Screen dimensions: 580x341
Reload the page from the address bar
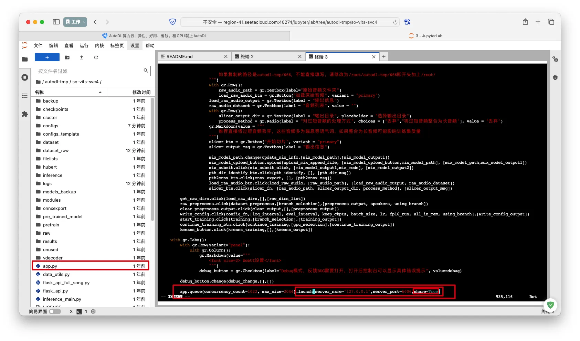click(395, 22)
